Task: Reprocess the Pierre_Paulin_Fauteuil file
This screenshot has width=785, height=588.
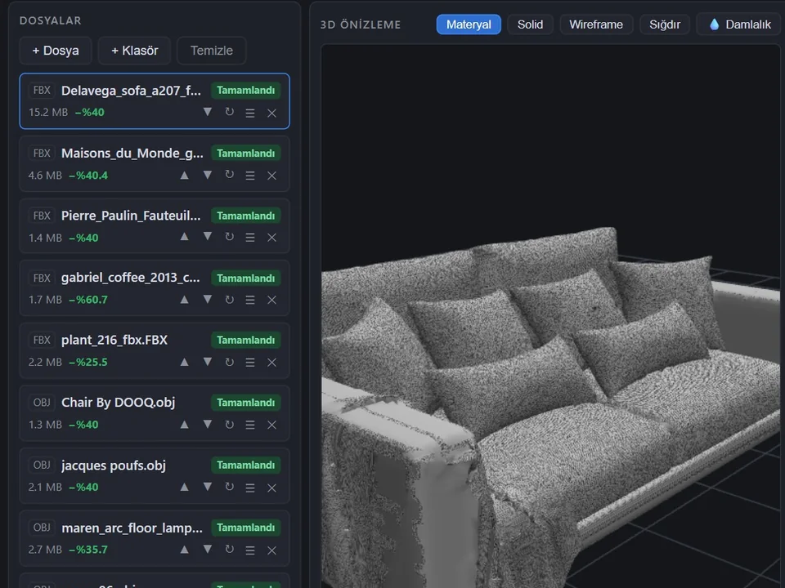Action: 229,237
